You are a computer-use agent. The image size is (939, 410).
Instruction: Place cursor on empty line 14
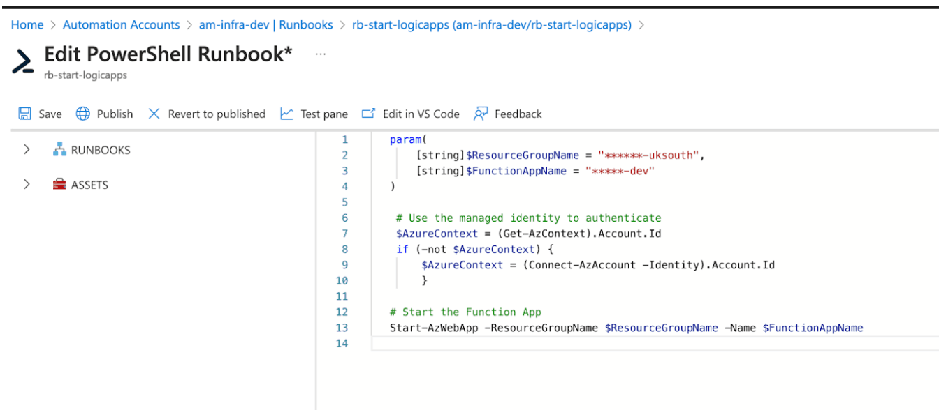(559, 344)
